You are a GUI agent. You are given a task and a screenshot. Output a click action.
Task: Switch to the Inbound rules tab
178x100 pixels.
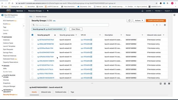46,92
